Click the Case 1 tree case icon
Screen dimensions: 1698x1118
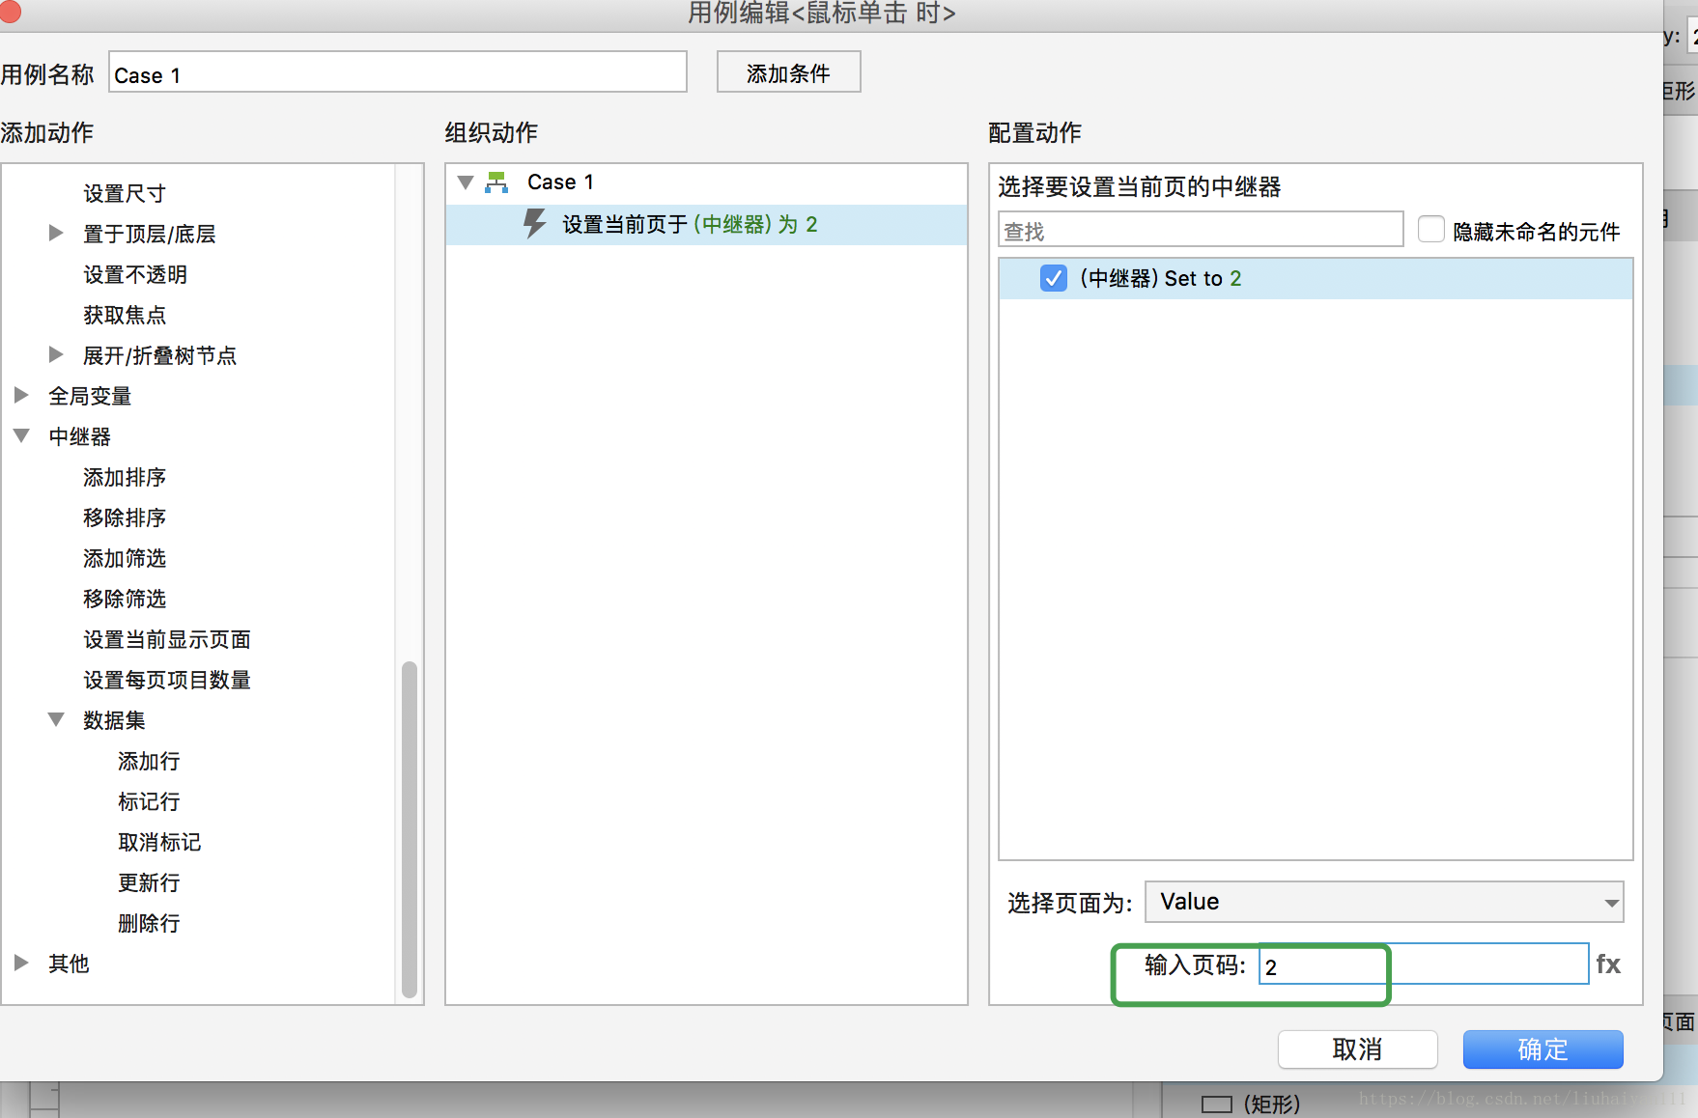coord(496,182)
